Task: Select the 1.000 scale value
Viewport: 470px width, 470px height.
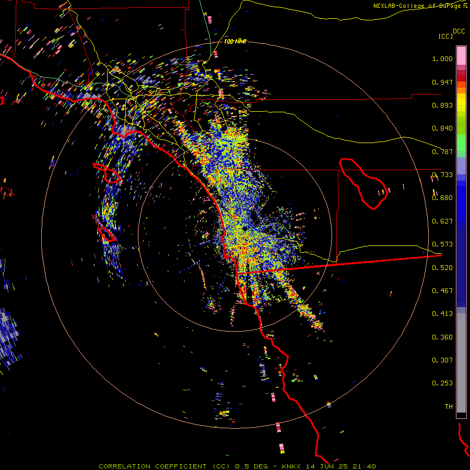Action: [442, 58]
